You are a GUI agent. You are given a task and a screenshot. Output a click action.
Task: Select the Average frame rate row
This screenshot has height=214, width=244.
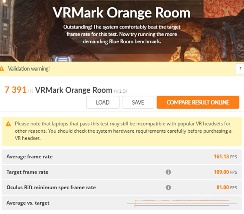pyautogui.click(x=122, y=157)
